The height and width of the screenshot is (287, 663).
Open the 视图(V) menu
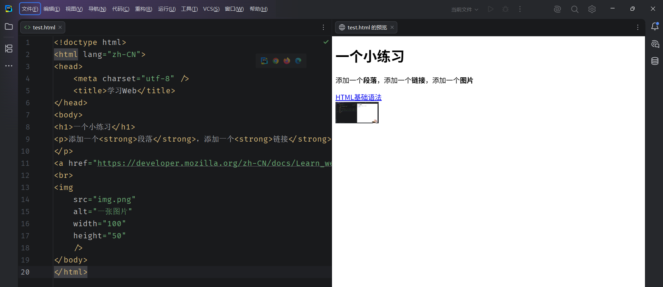(74, 9)
